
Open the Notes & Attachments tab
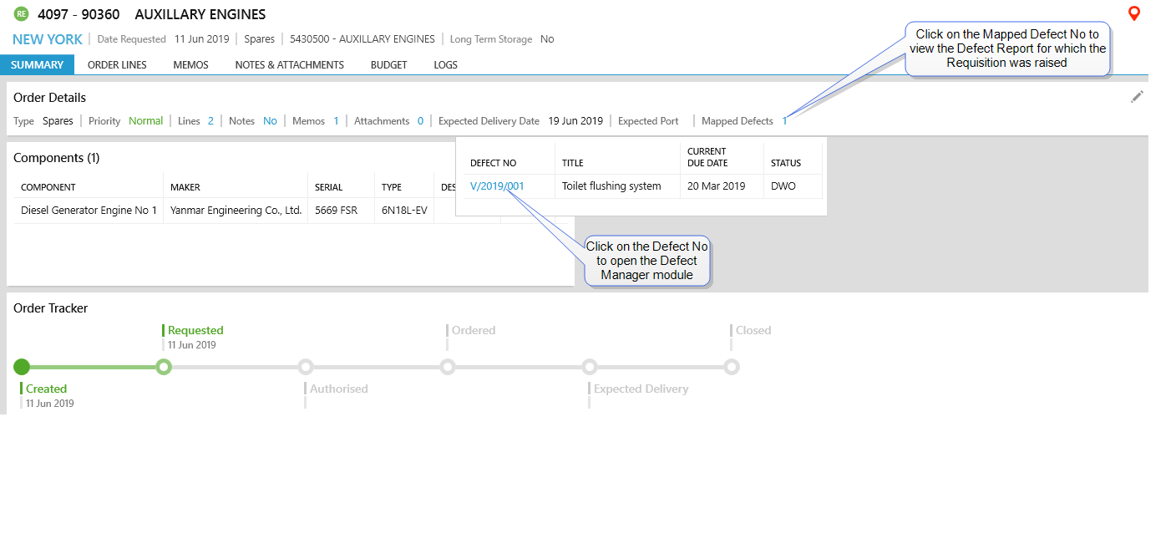point(289,65)
